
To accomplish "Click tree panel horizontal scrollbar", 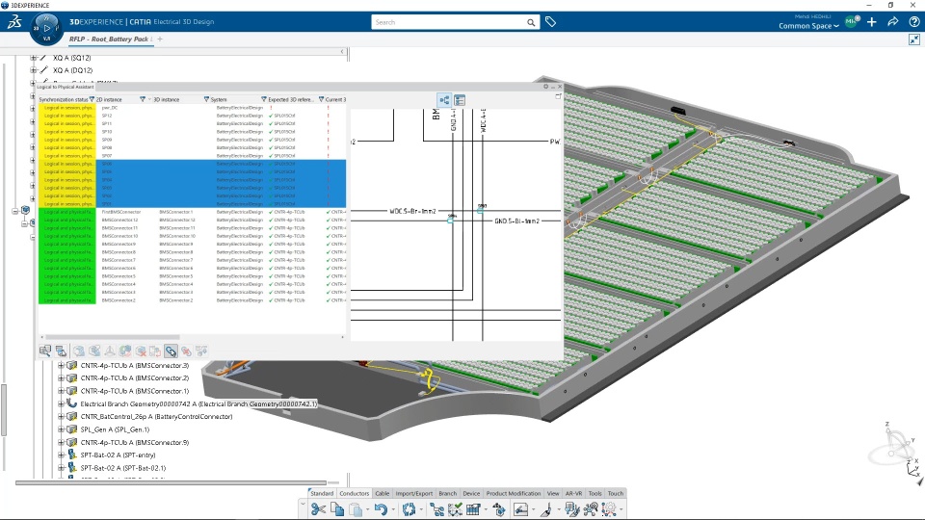I will pyautogui.click(x=172, y=482).
